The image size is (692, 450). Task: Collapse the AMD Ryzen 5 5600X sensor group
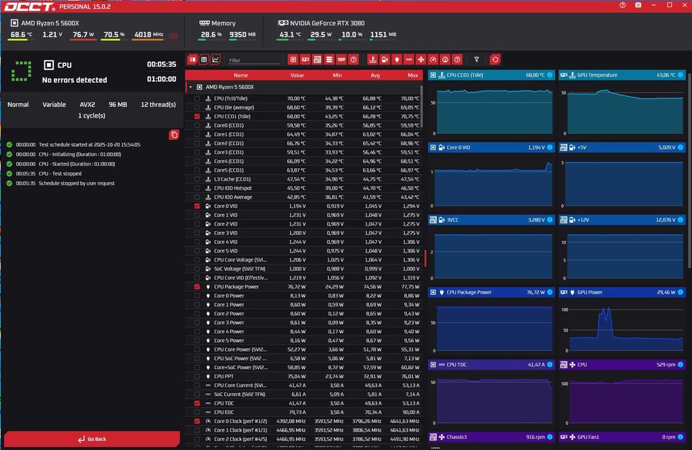(x=191, y=87)
